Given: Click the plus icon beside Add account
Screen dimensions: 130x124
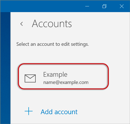Looking at the screenshot, I should (x=29, y=111).
